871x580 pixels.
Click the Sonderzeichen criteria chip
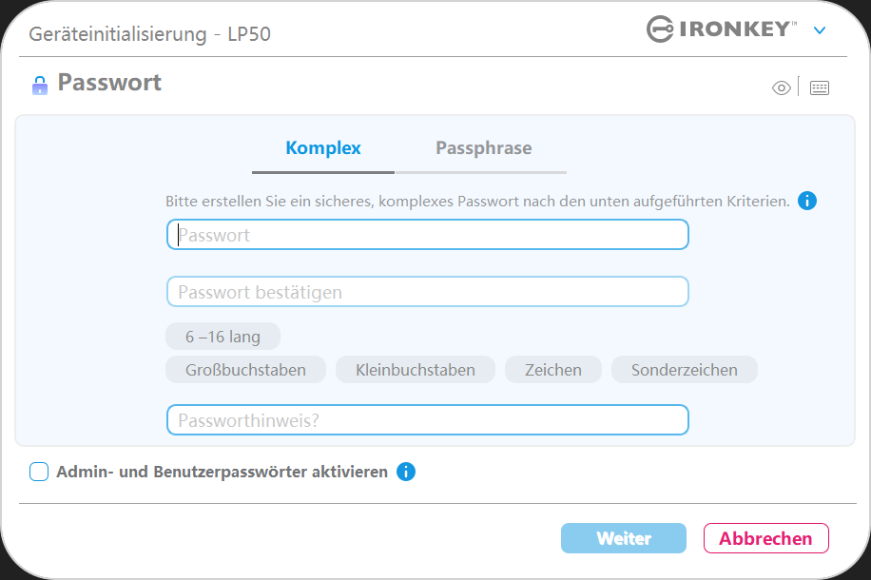(x=685, y=370)
